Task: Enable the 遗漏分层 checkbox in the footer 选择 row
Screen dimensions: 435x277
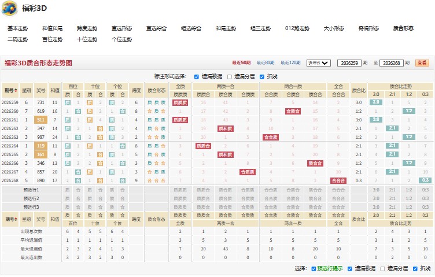Action: click(x=382, y=269)
